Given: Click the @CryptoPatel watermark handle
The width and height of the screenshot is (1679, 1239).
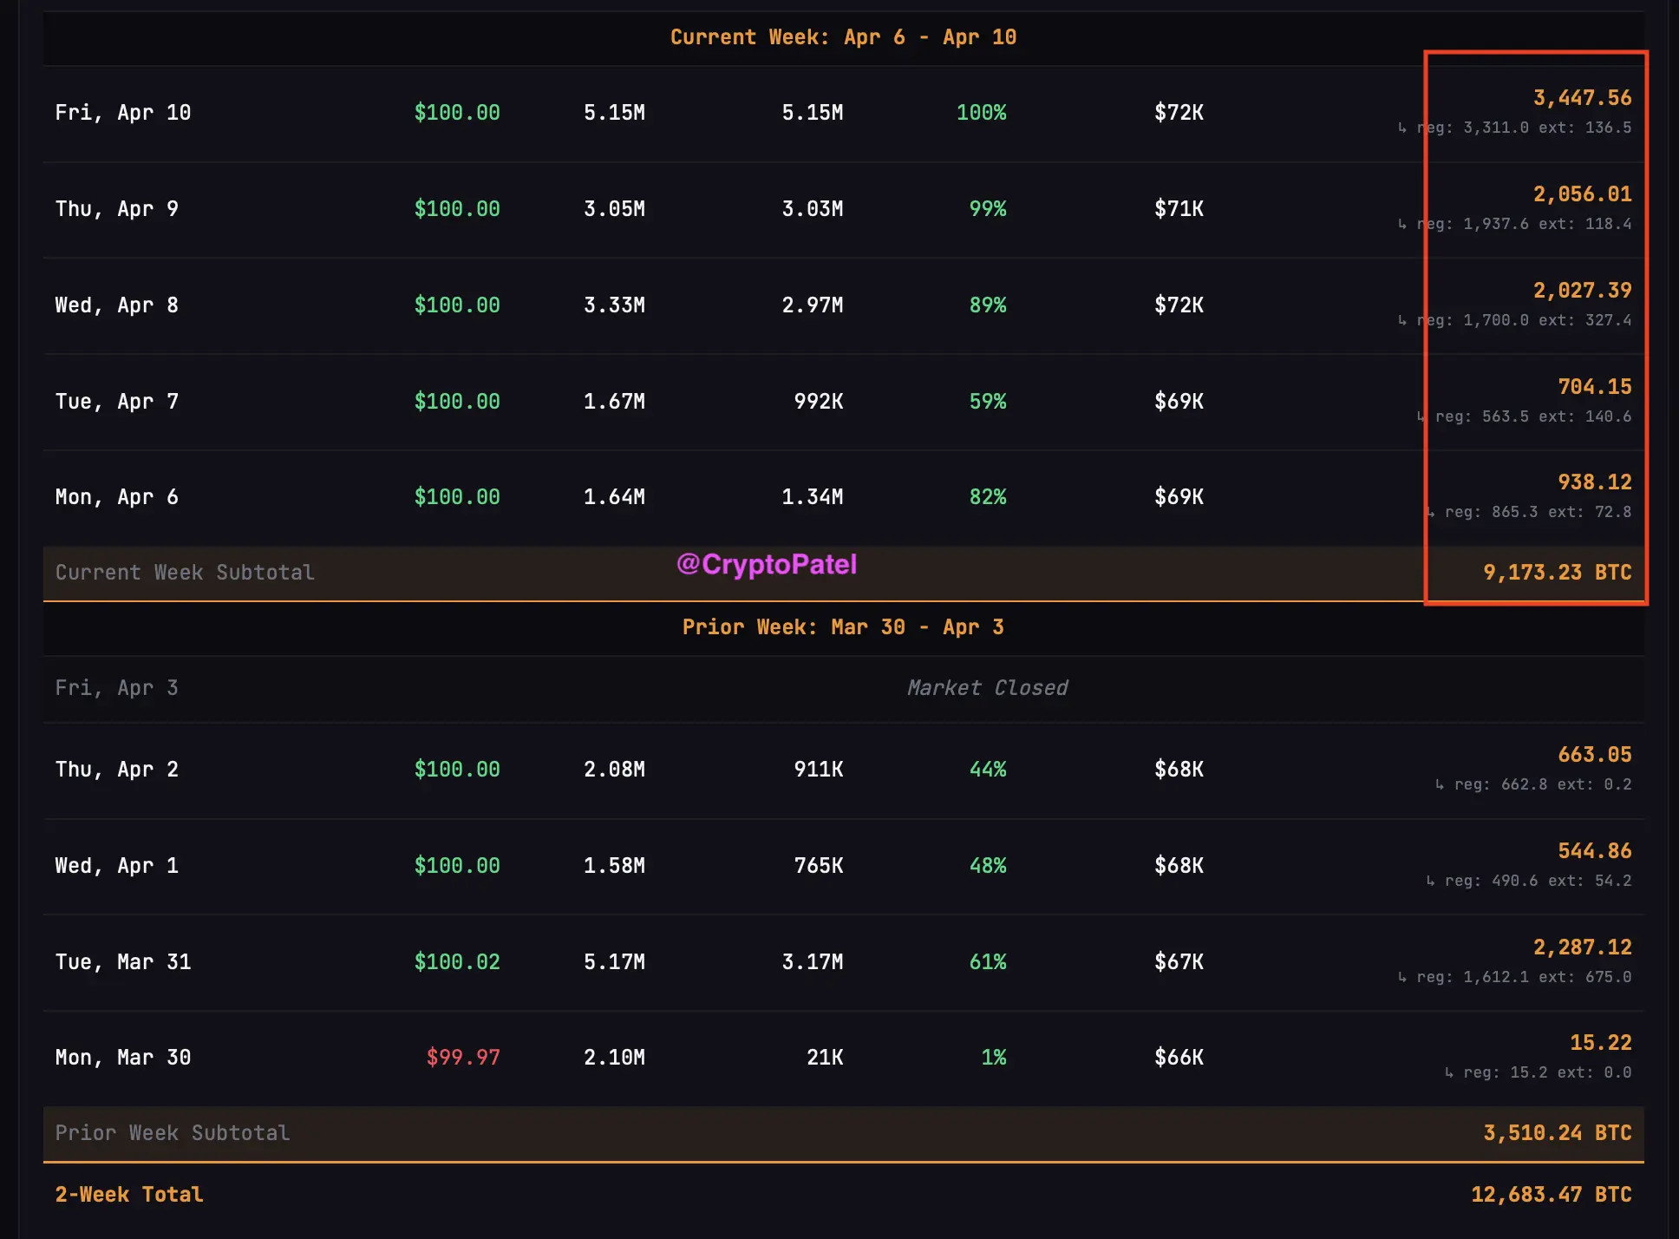Looking at the screenshot, I should (x=766, y=565).
